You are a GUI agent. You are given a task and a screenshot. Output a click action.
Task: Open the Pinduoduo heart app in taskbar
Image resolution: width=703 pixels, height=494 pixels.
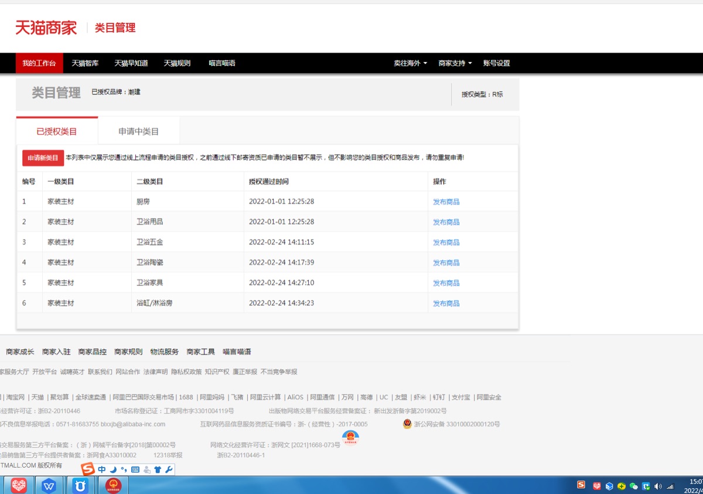coord(19,485)
